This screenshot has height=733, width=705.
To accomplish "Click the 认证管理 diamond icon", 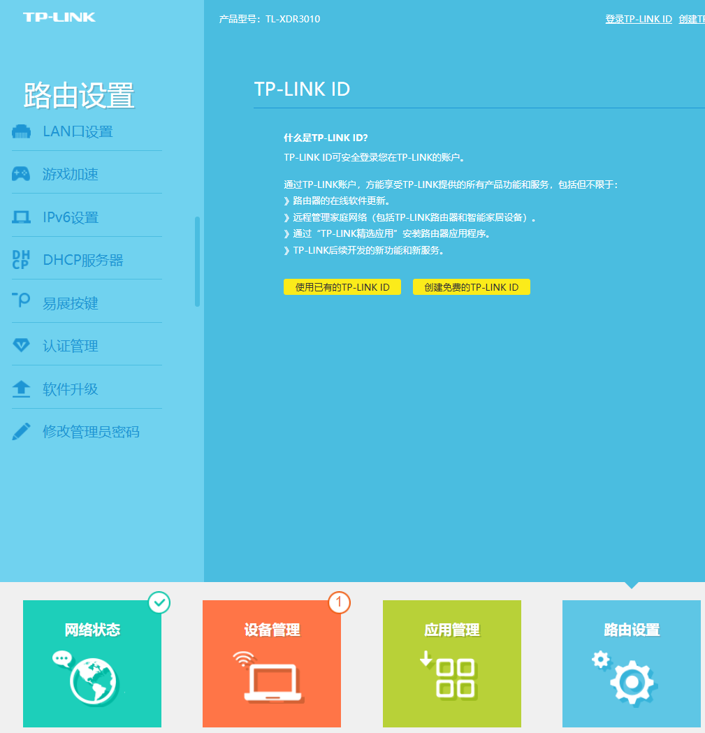I will click(x=21, y=345).
